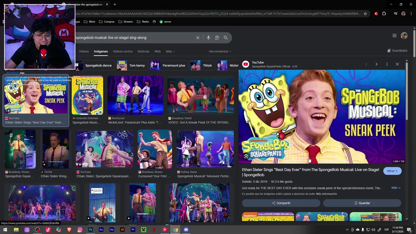Open OBS Studio from the taskbar
416x234 pixels.
[37, 230]
